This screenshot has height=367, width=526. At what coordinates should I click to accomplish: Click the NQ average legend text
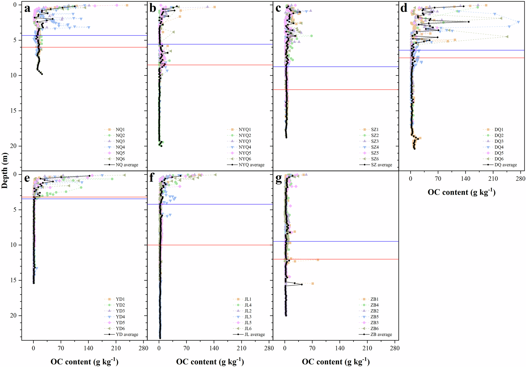coord(127,165)
